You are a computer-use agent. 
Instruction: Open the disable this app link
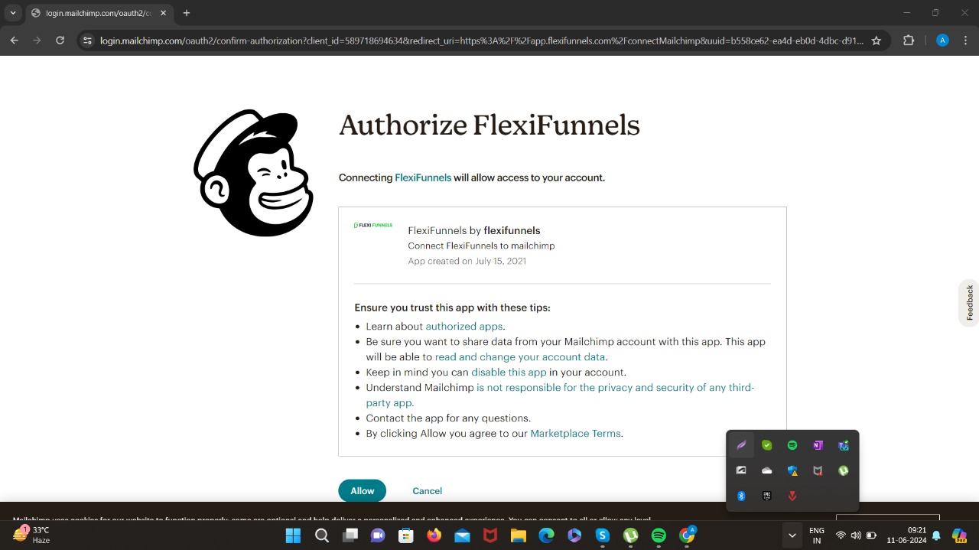(x=509, y=373)
